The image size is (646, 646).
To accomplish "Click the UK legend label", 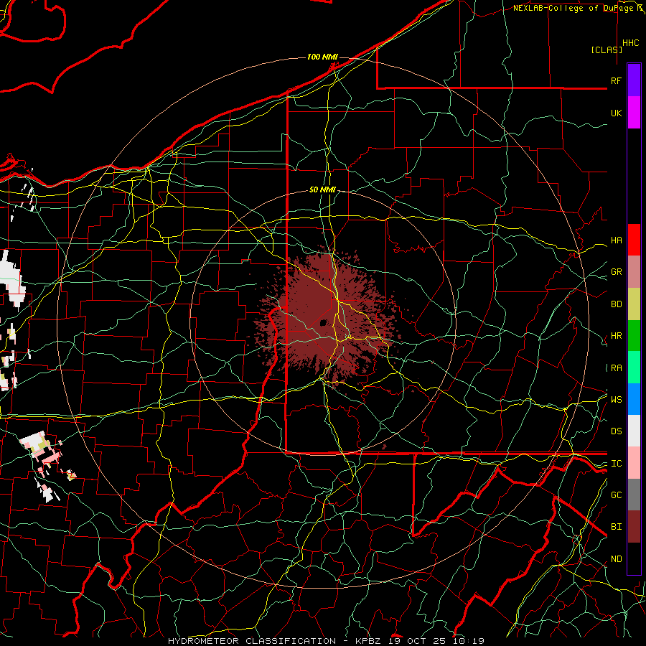I will (616, 113).
